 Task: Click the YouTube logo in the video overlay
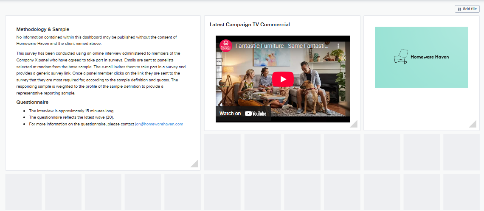pyautogui.click(x=256, y=114)
